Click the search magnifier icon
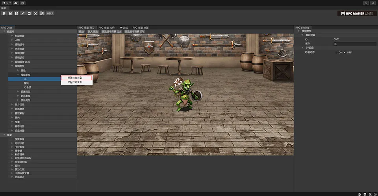The width and height of the screenshot is (378, 196). (x=373, y=3)
